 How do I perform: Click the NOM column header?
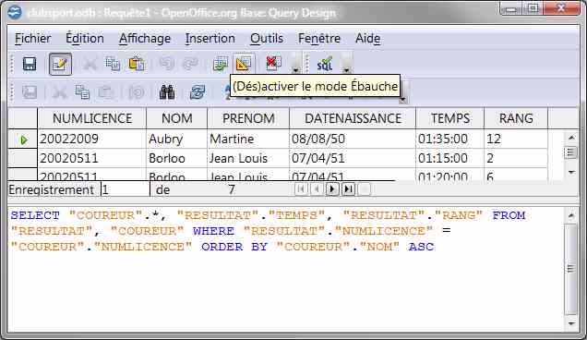coord(176,118)
